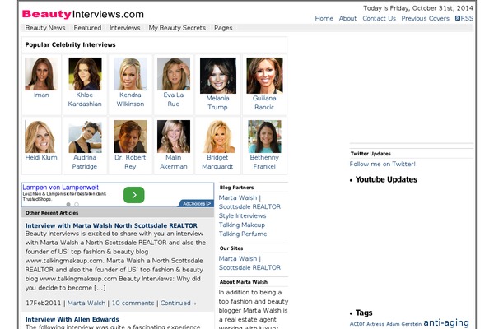
Task: Click the BeautyInterviews.com logo
Action: pos(83,14)
